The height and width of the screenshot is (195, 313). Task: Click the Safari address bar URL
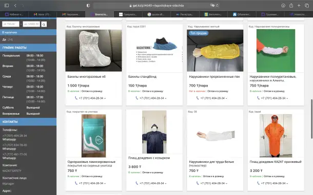tap(159, 6)
